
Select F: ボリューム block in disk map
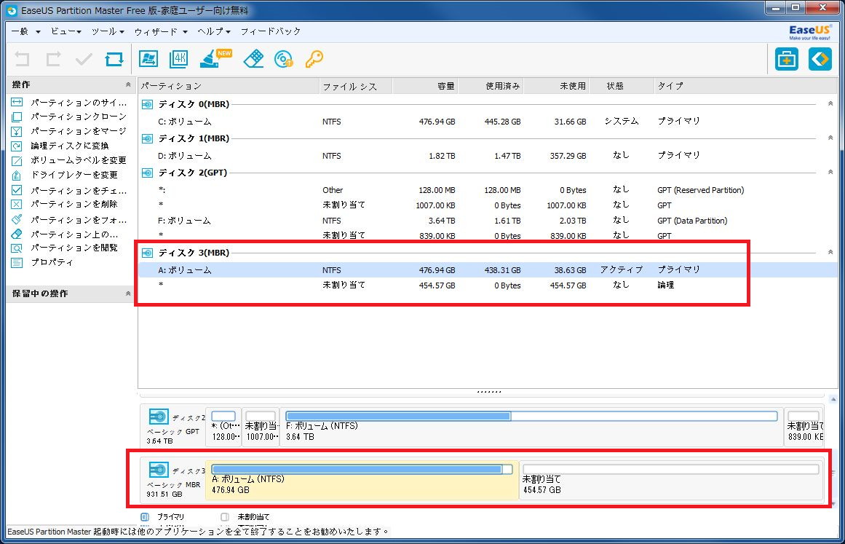(x=531, y=426)
